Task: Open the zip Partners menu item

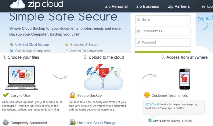Action: tap(179, 6)
